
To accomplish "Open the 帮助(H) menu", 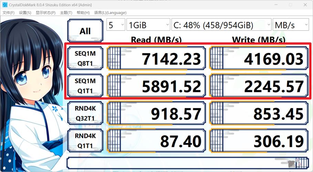I will (83, 13).
